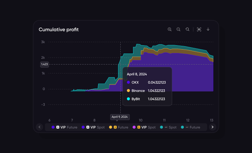This screenshot has height=153, width=252.
Task: Click the zoom out magnifier icon
Action: [x=178, y=29]
